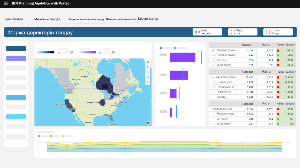Go to the Көрсеткіштер tab
The width and height of the screenshot is (300, 168).
pyautogui.click(x=148, y=19)
